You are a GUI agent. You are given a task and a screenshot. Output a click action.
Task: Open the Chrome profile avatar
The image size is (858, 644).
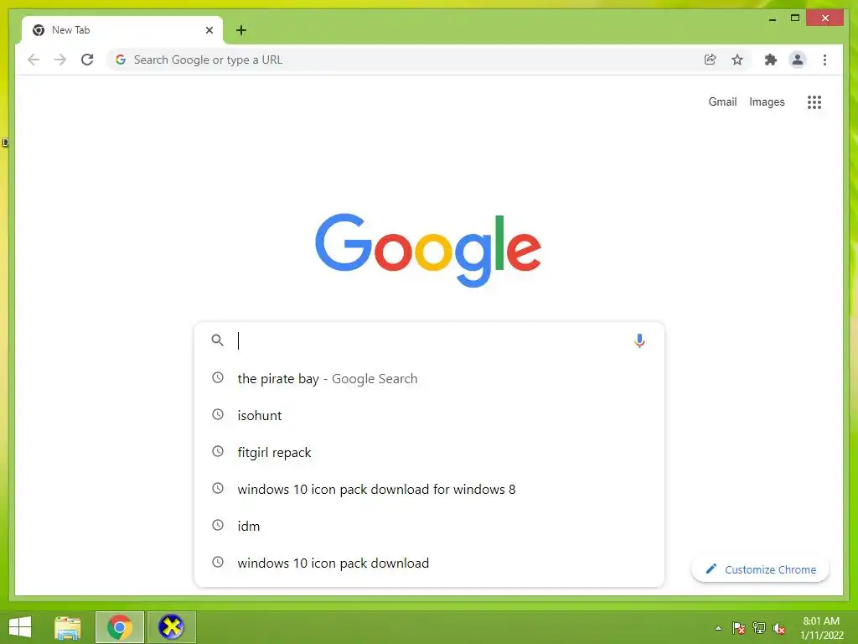[x=798, y=60]
